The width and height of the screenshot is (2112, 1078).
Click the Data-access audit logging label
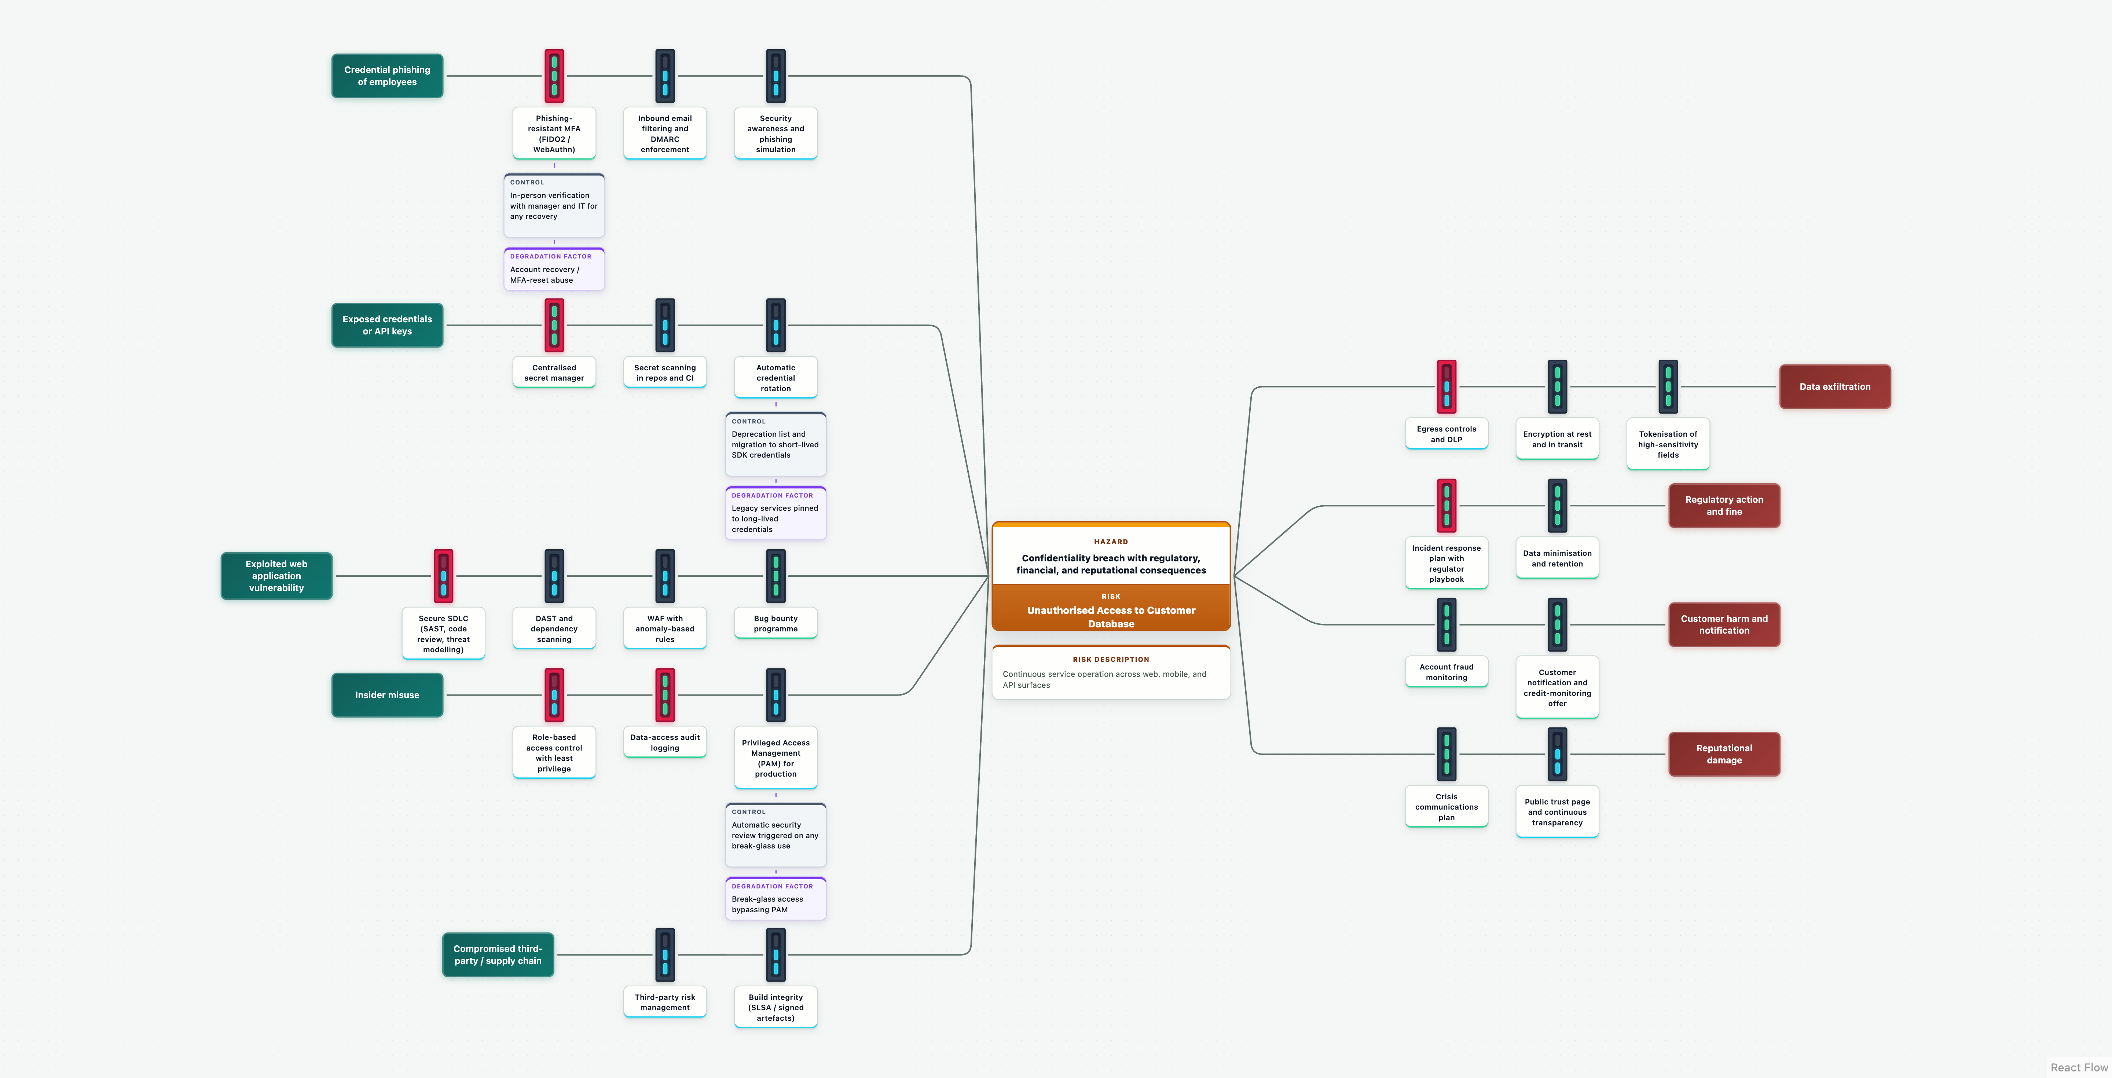click(x=665, y=742)
